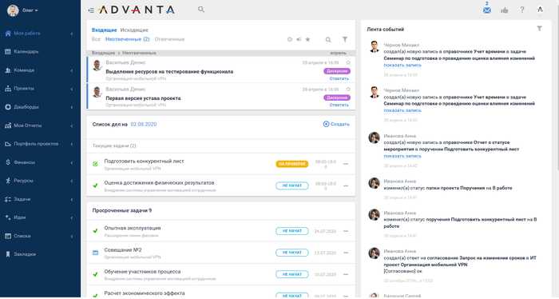Toggle the sidebar using the hamburger menu icon
Screen dimensions: 559x299
pyautogui.click(x=91, y=10)
